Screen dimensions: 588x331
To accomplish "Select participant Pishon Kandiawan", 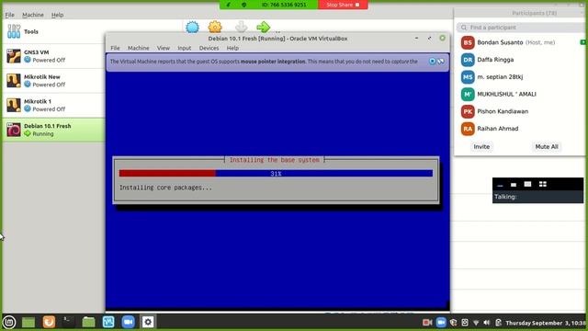I will point(521,111).
